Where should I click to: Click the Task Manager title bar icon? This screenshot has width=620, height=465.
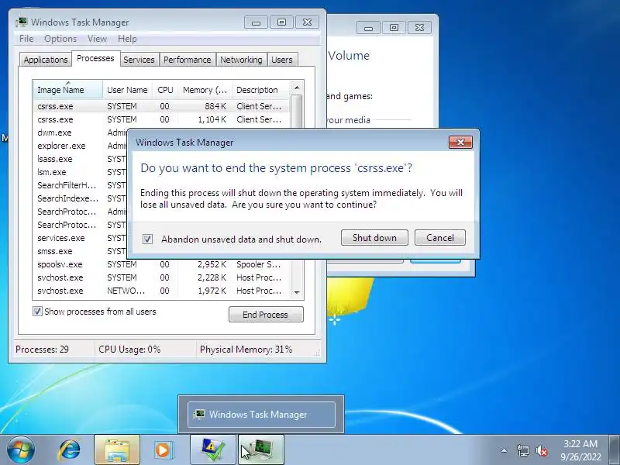pos(22,22)
